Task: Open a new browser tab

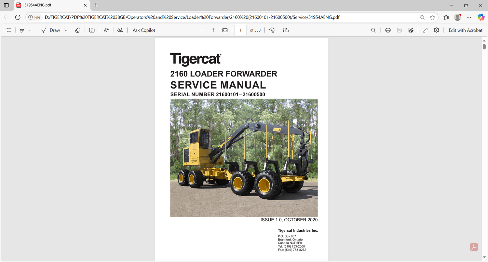Action: click(96, 5)
